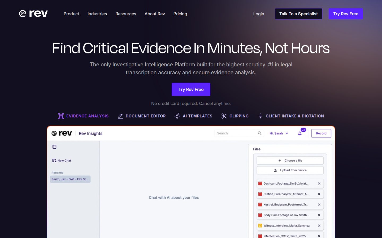This screenshot has height=238, width=382.
Task: Click the Record button
Action: click(x=321, y=133)
